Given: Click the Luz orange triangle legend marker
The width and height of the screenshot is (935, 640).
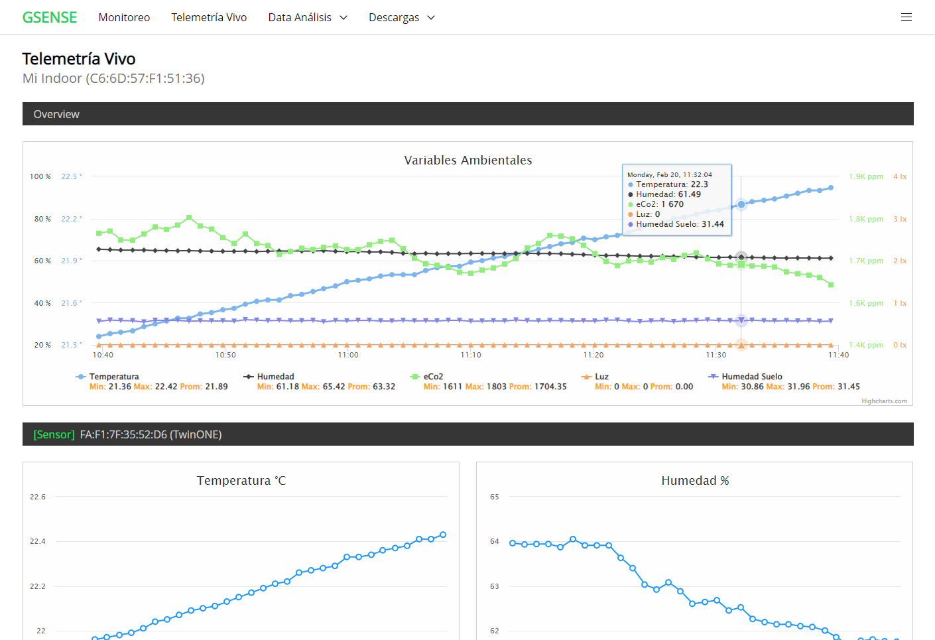Looking at the screenshot, I should 586,377.
